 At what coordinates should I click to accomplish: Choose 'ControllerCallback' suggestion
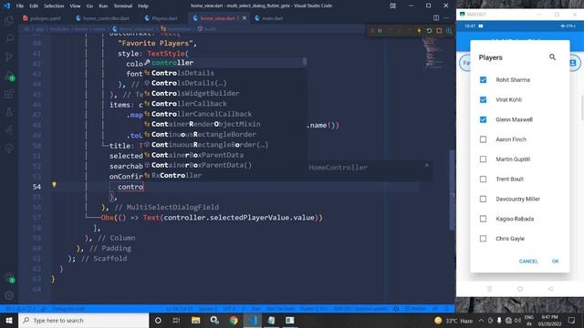(x=225, y=103)
